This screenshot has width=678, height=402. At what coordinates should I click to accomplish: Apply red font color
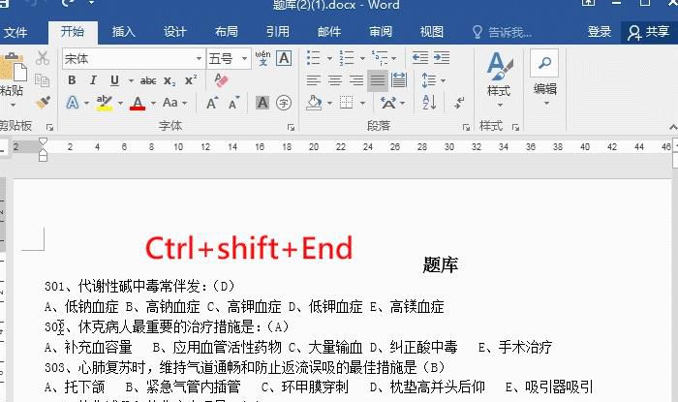click(138, 103)
